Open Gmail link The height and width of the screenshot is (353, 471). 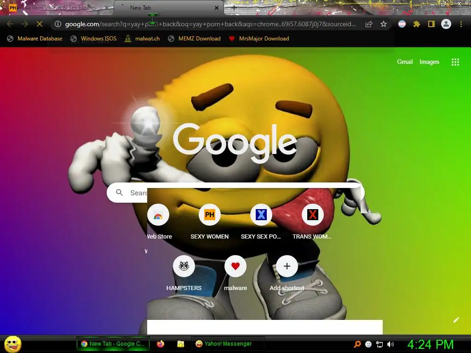[x=405, y=62]
